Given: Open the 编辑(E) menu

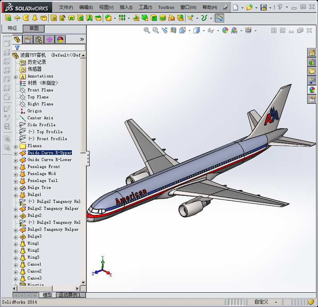Looking at the screenshot, I should (86, 7).
